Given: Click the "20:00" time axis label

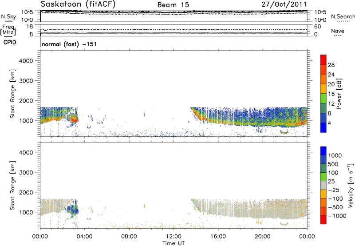Looking at the screenshot, I should pyautogui.click(x=262, y=237).
